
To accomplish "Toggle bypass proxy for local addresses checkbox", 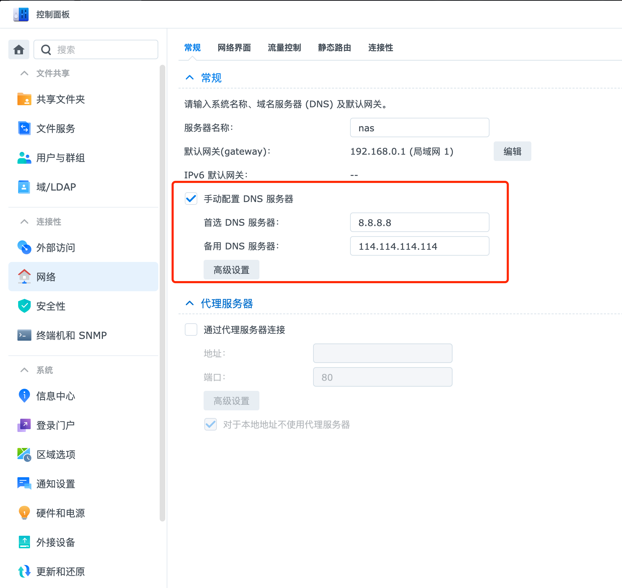I will (211, 425).
